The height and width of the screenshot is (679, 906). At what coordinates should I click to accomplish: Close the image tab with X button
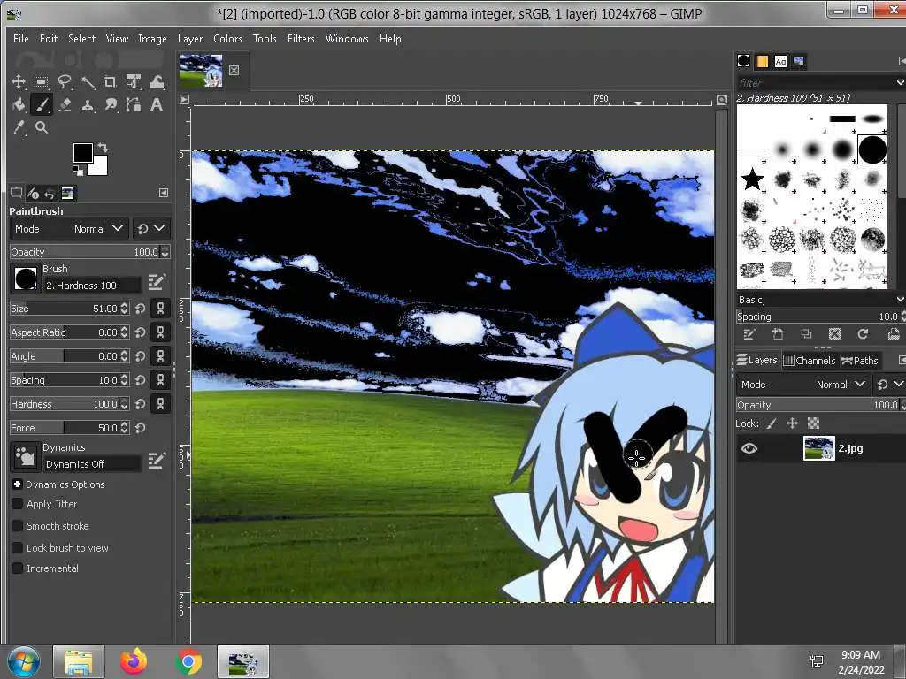pos(234,70)
